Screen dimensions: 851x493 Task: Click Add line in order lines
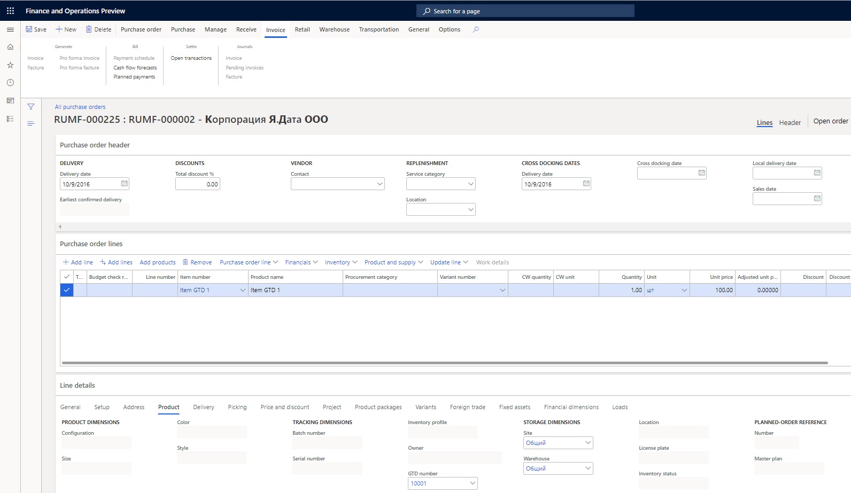(78, 262)
